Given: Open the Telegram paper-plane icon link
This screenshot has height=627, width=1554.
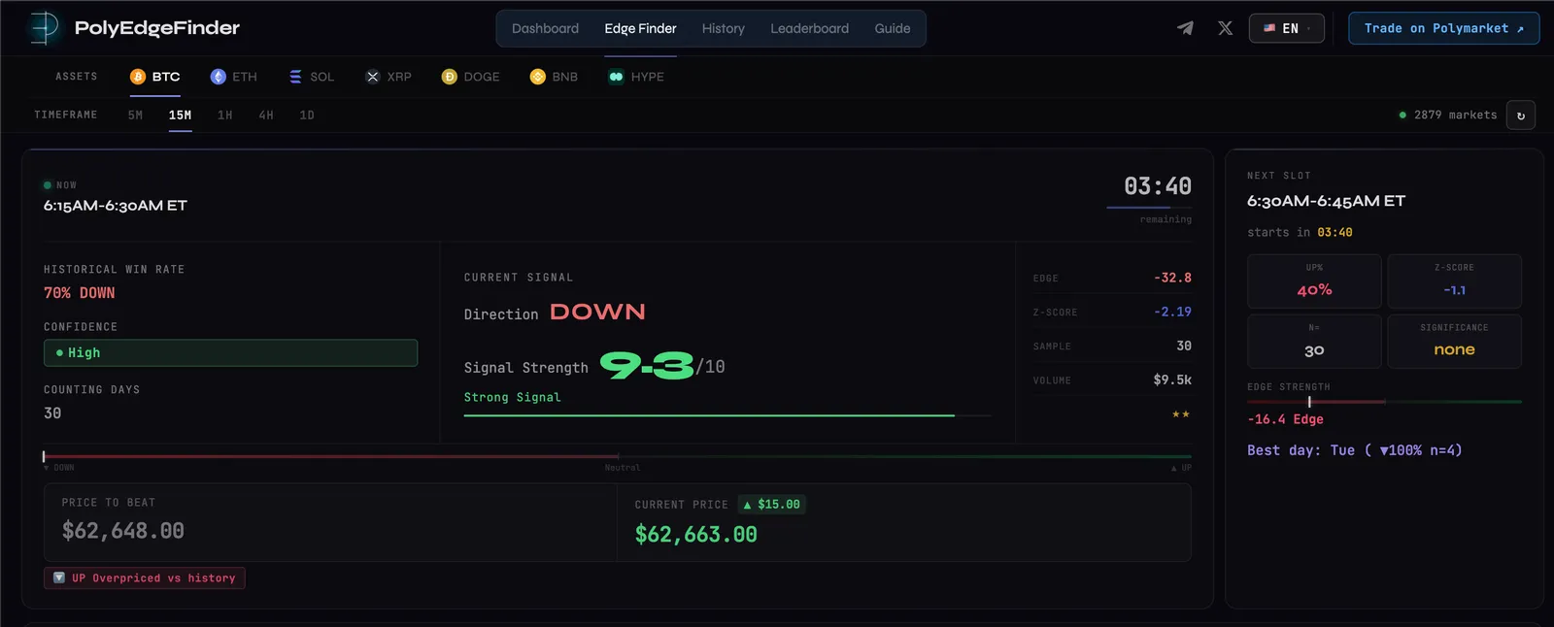Looking at the screenshot, I should (1185, 28).
